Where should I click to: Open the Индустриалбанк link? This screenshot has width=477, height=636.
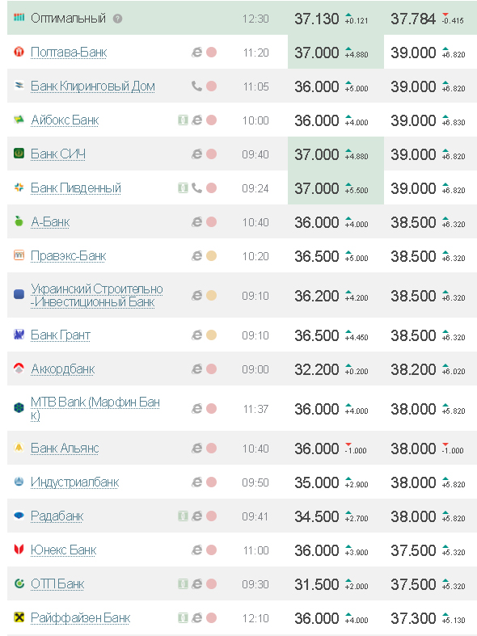[74, 482]
